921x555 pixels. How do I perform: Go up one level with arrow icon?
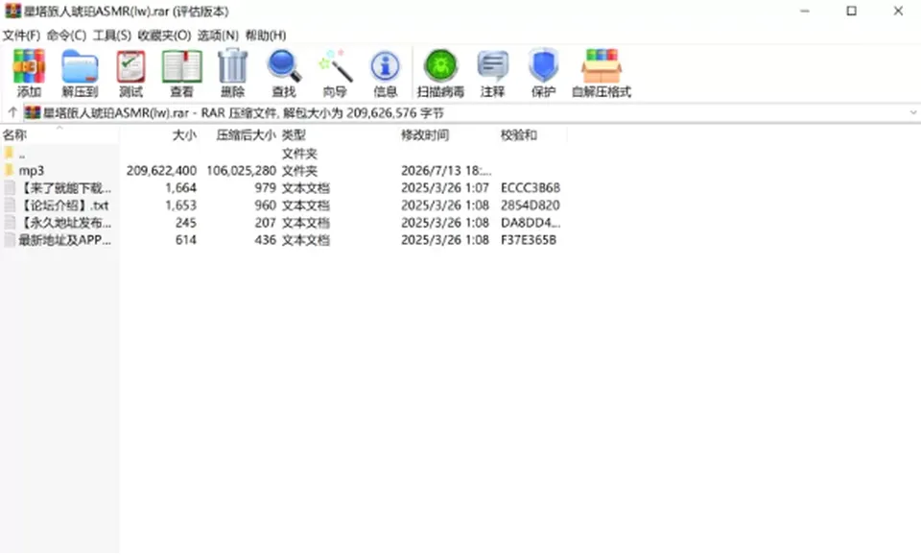coord(12,112)
